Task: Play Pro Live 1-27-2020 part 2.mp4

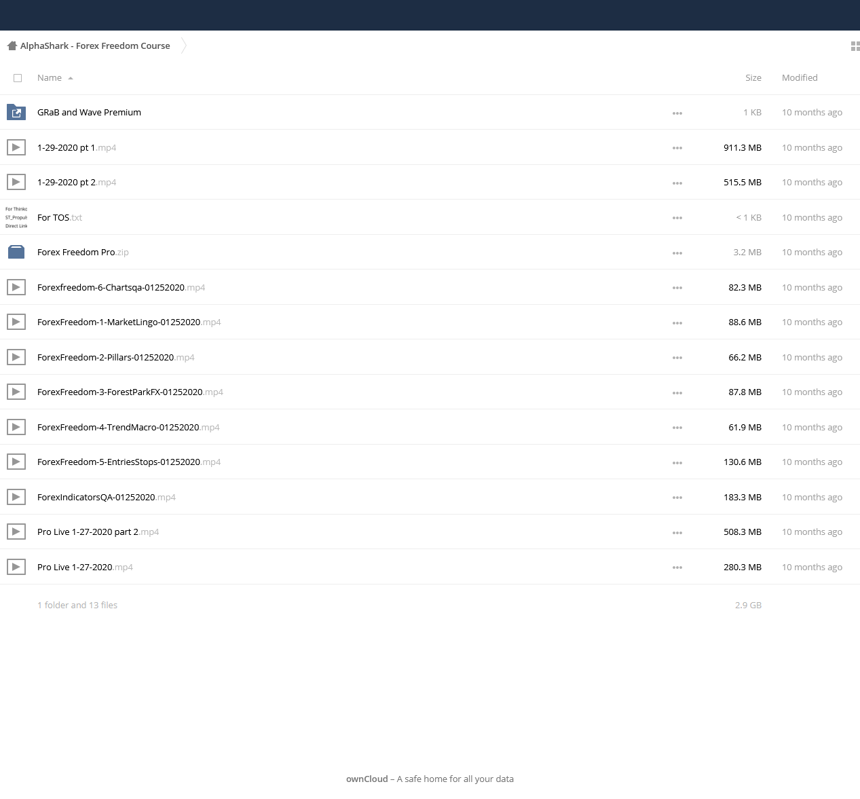Action: 98,532
